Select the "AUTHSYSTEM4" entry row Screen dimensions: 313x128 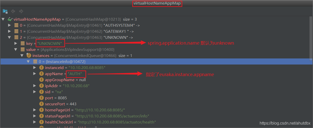pos(80,25)
